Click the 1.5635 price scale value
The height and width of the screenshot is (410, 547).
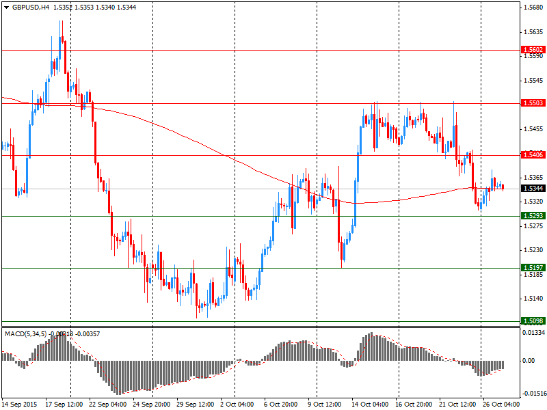(x=533, y=32)
